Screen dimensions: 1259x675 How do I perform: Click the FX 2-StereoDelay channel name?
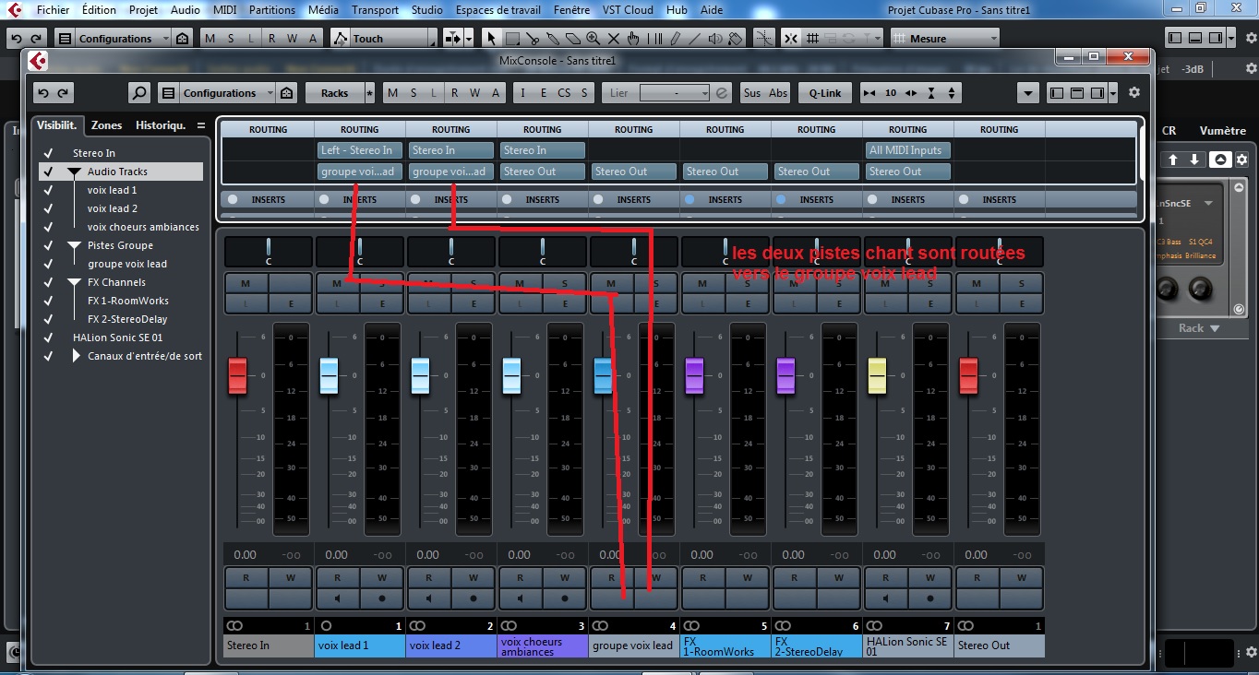(817, 645)
